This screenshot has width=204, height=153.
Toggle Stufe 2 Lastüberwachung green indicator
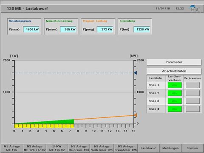(175, 93)
